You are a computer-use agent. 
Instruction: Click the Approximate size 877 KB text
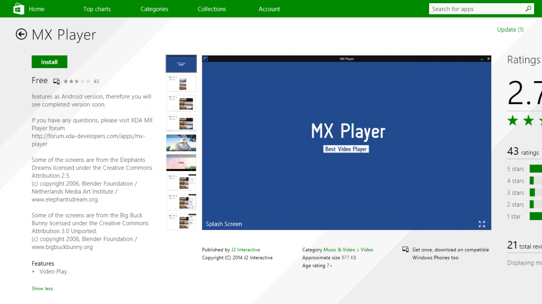coord(329,258)
